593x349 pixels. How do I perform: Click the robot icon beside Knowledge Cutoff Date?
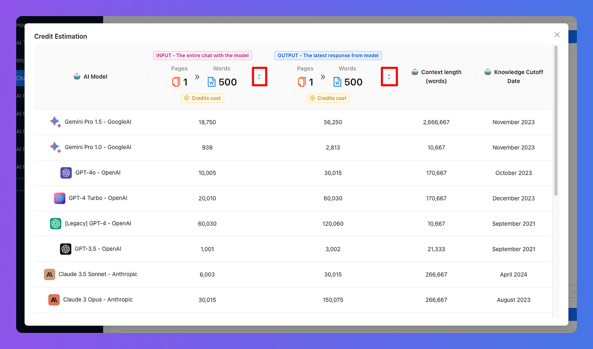[x=488, y=72]
